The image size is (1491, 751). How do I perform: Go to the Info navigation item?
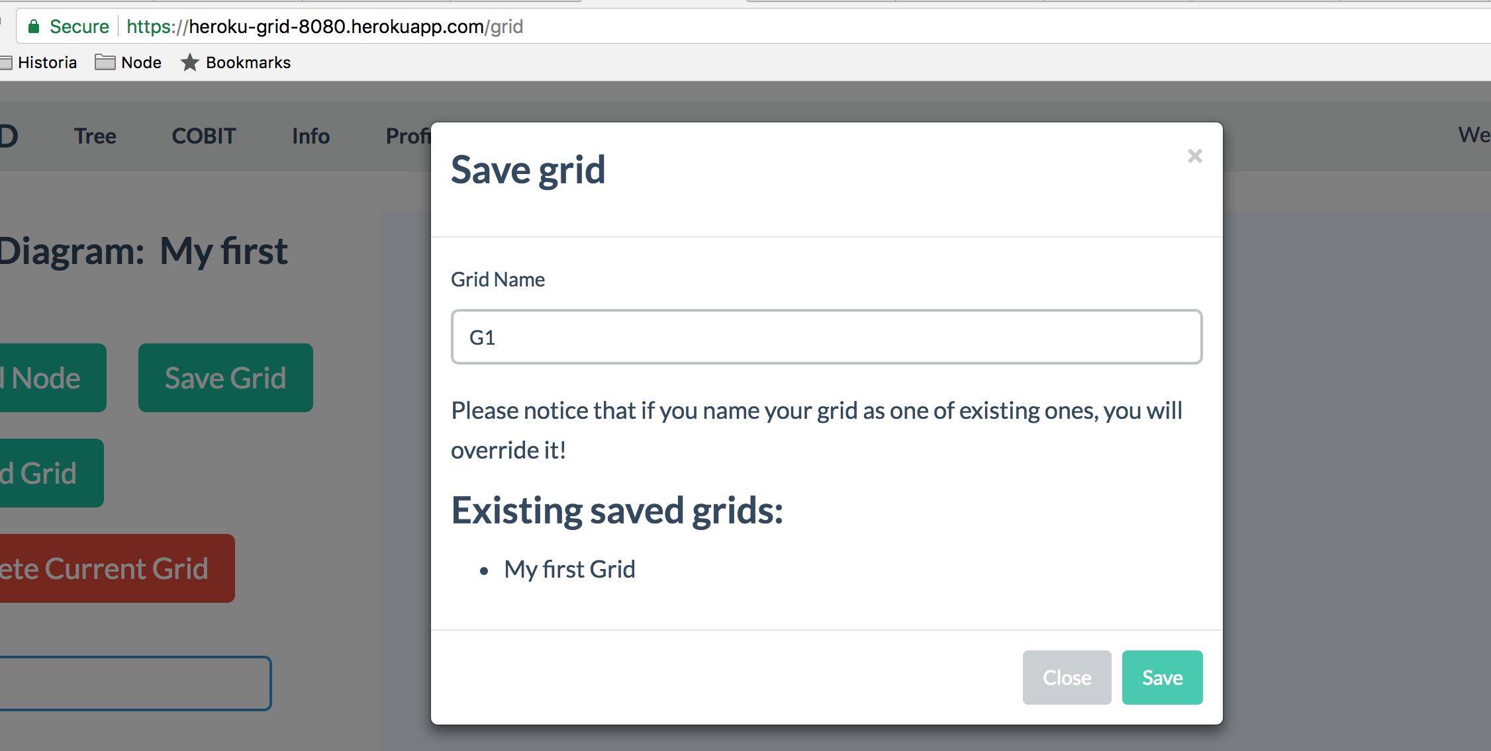pos(311,136)
